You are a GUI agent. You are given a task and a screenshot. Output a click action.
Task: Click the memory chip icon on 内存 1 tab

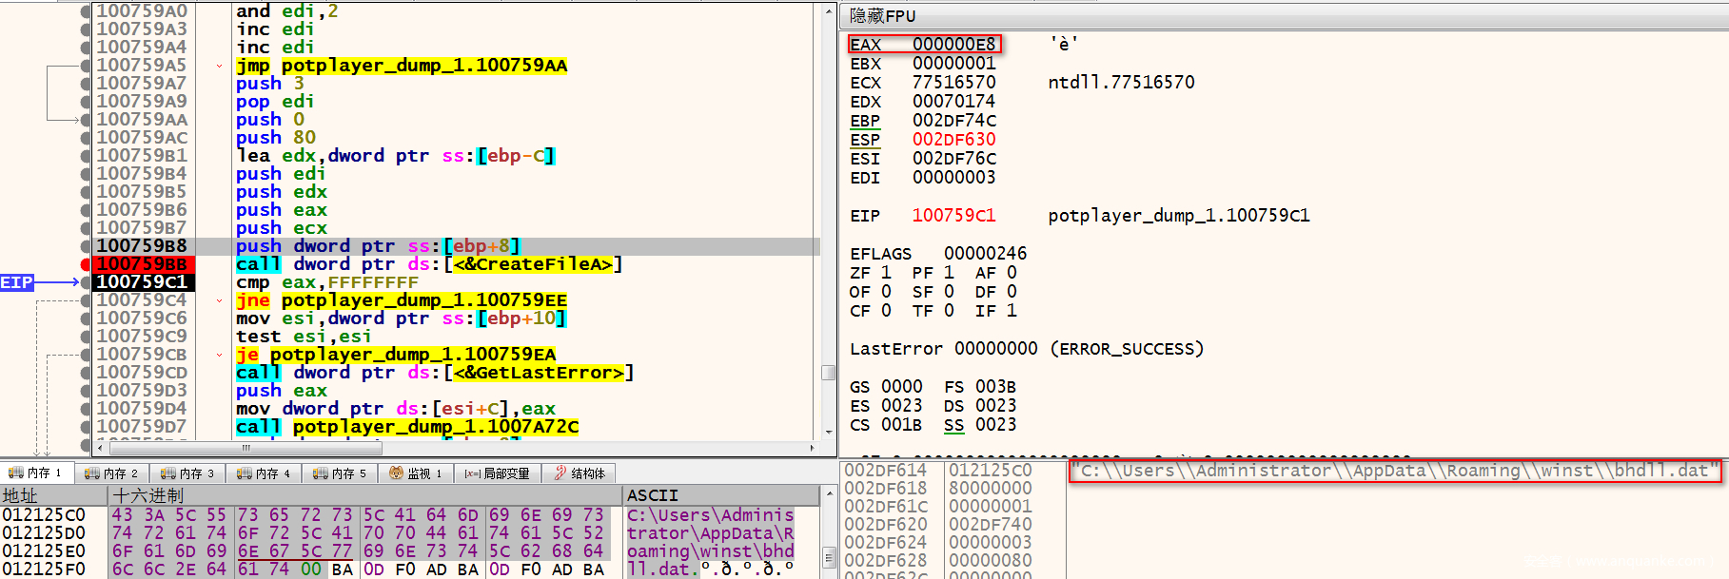[15, 473]
